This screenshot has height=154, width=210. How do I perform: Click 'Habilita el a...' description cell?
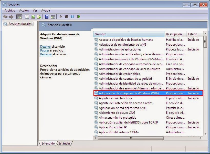point(175,40)
